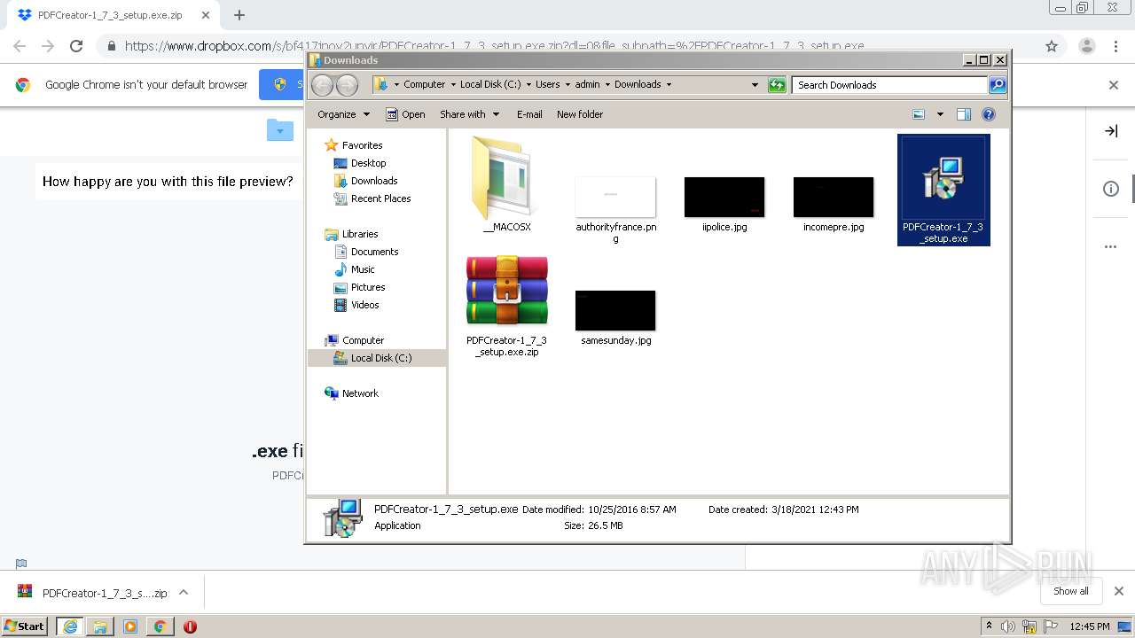Click Chrome icon in the taskbar
The width and height of the screenshot is (1135, 638).
coord(160,626)
